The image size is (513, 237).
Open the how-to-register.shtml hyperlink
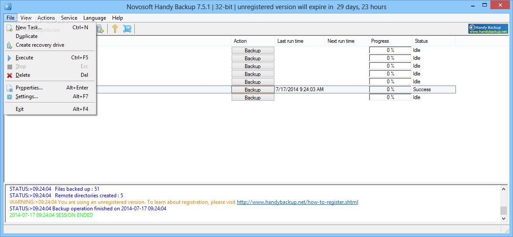298,202
